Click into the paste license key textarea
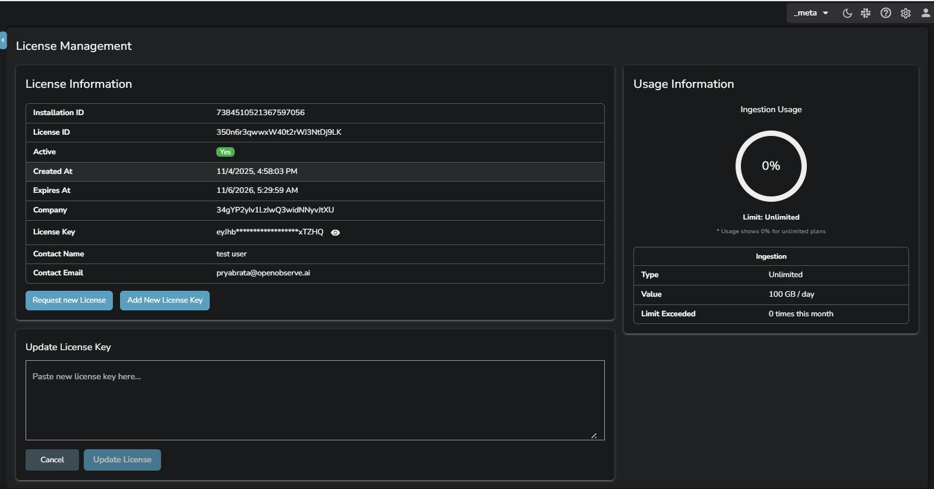Image resolution: width=934 pixels, height=489 pixels. 315,400
